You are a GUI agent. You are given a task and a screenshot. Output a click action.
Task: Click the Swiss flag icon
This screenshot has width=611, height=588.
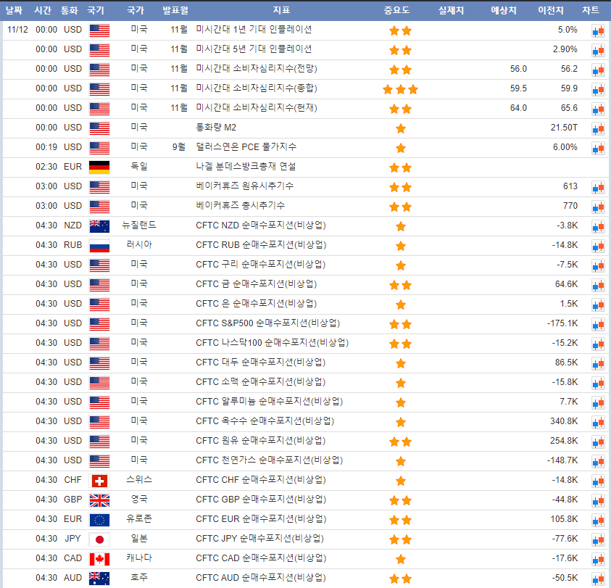99,481
